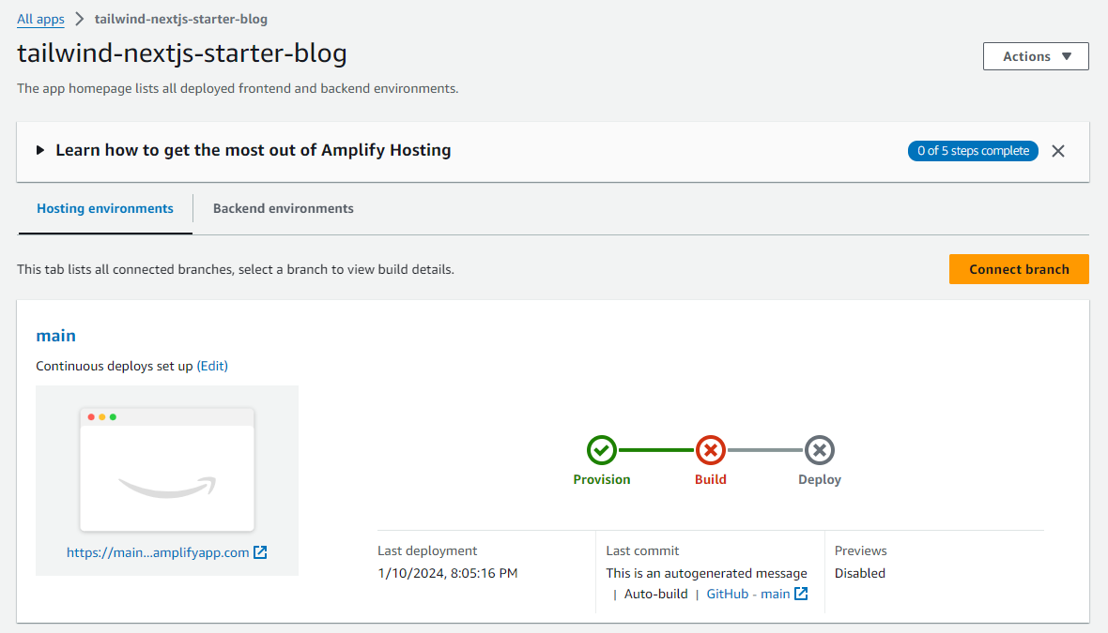Select the Hosting environments tab

click(x=105, y=208)
